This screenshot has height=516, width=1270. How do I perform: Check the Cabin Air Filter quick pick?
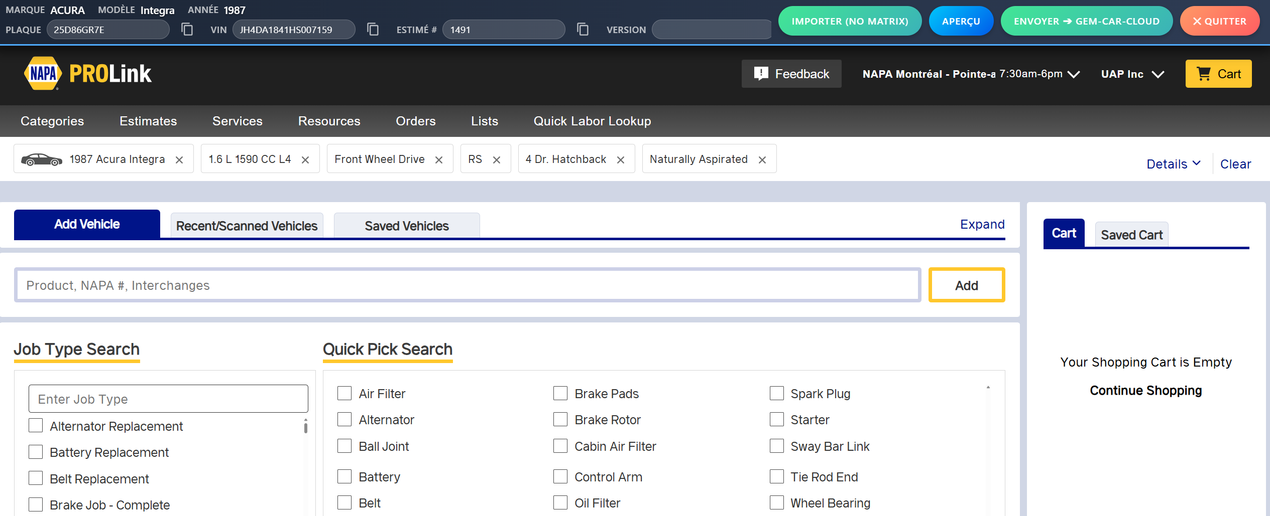click(560, 446)
